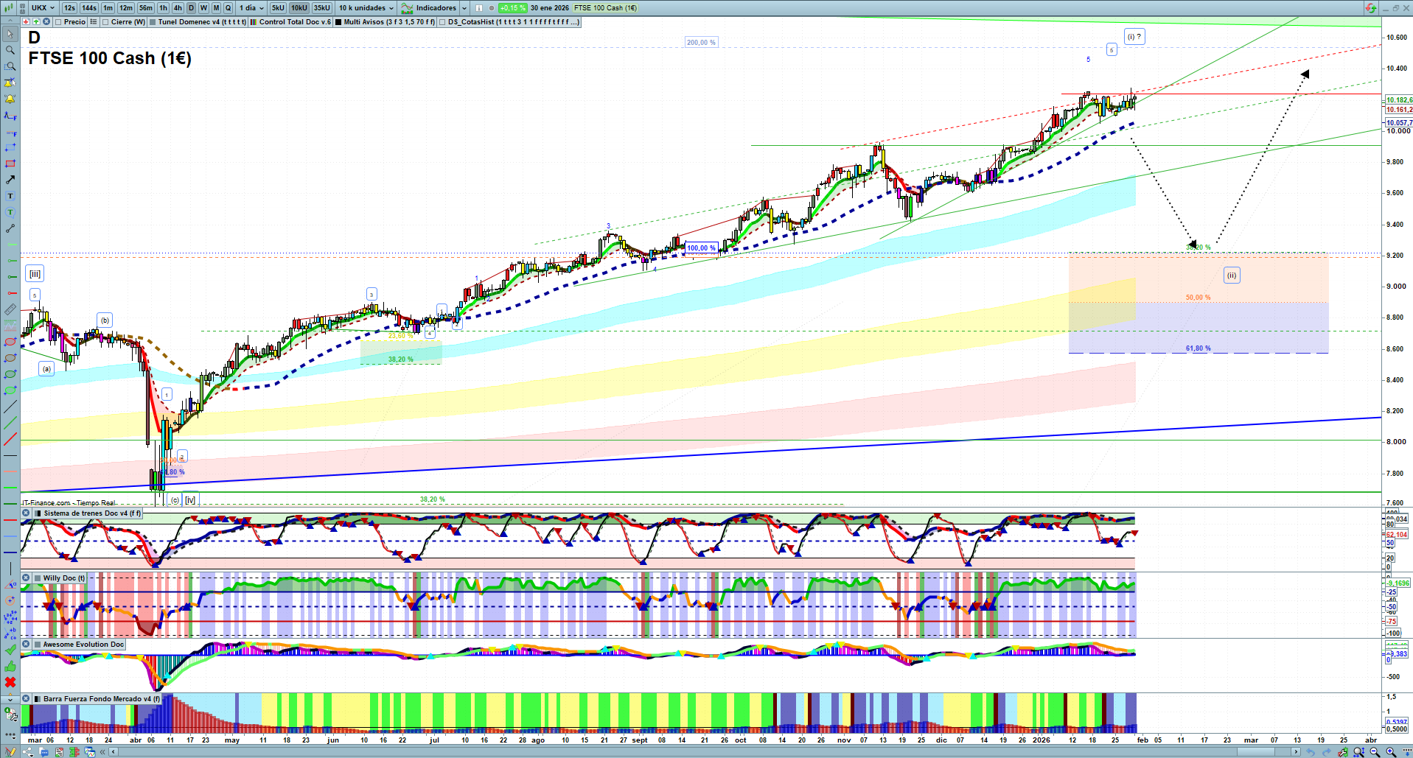Select the text box annotation tool
1413x758 pixels.
coord(10,196)
